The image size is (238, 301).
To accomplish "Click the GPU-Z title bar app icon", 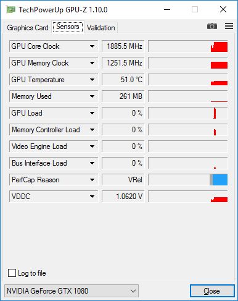I will [10, 9].
